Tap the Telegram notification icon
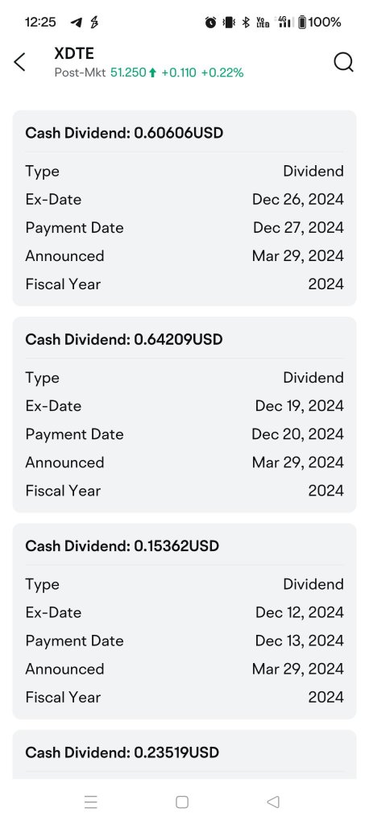The image size is (369, 825). 77,22
